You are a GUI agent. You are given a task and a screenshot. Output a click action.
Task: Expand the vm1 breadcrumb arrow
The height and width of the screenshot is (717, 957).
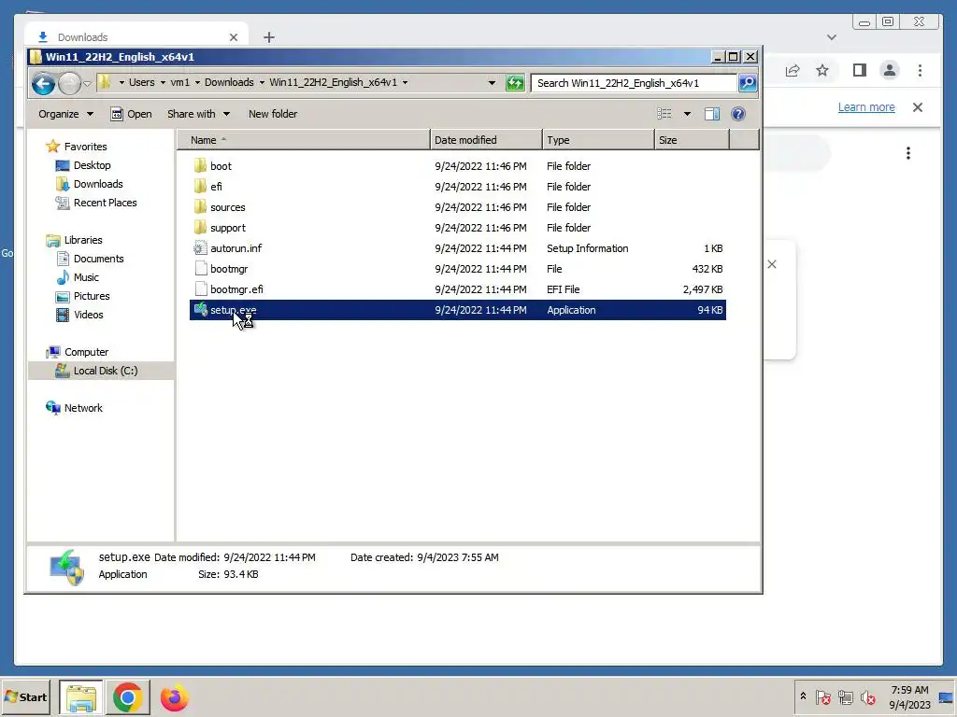pos(198,82)
